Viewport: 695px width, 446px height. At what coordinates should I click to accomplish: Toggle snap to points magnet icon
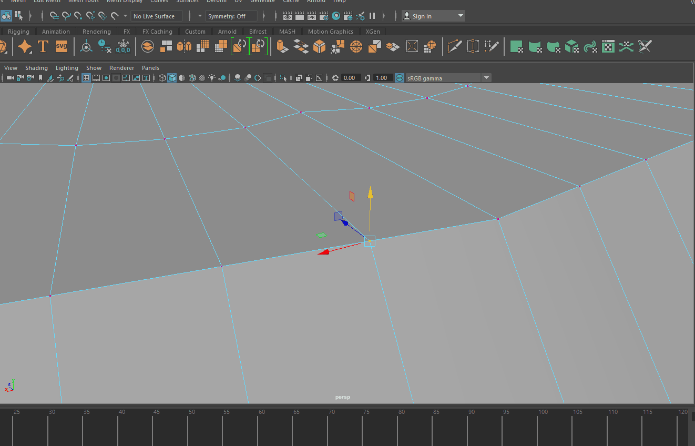click(x=78, y=16)
